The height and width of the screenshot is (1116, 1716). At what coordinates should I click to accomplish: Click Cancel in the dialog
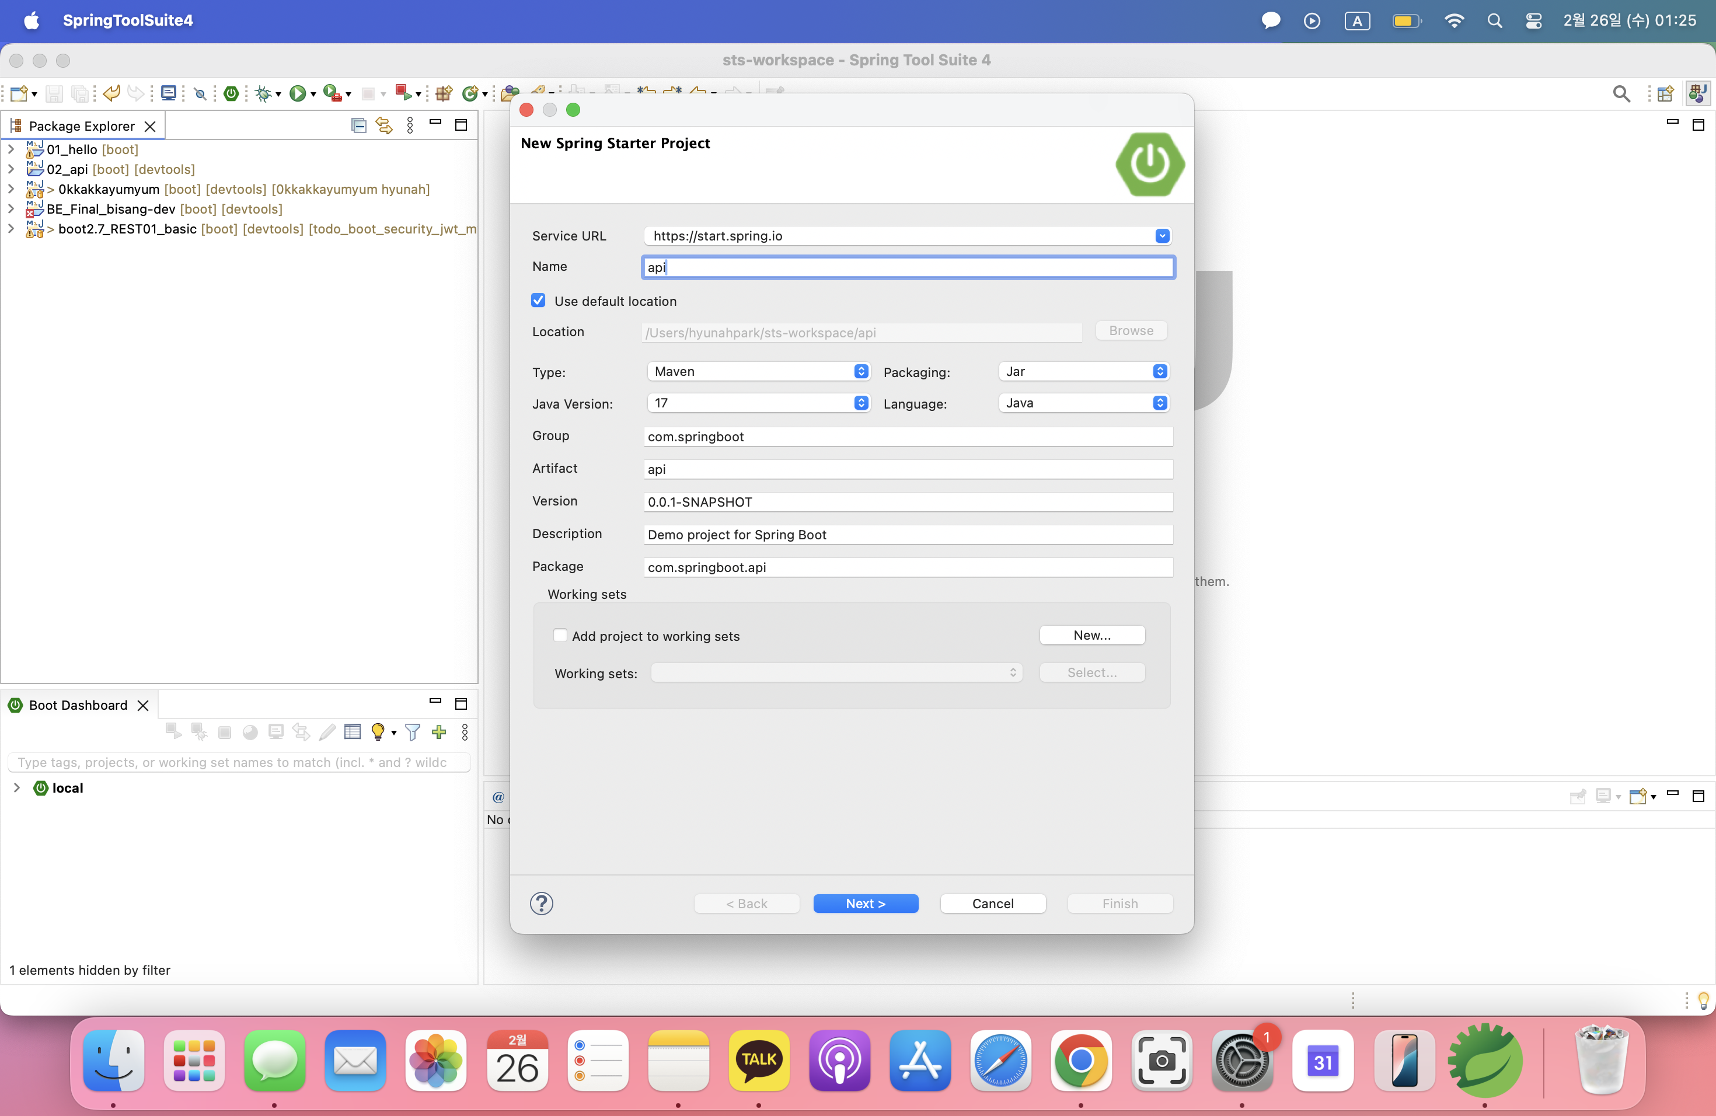click(x=993, y=904)
